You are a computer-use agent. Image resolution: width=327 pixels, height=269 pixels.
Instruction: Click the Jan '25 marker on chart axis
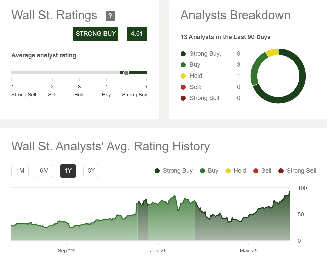[158, 251]
